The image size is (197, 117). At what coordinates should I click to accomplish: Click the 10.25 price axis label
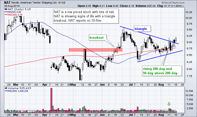pos(189,12)
